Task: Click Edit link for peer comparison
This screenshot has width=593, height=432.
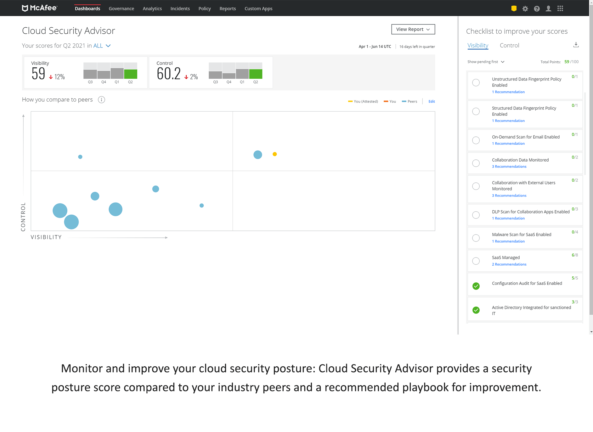Action: tap(432, 102)
